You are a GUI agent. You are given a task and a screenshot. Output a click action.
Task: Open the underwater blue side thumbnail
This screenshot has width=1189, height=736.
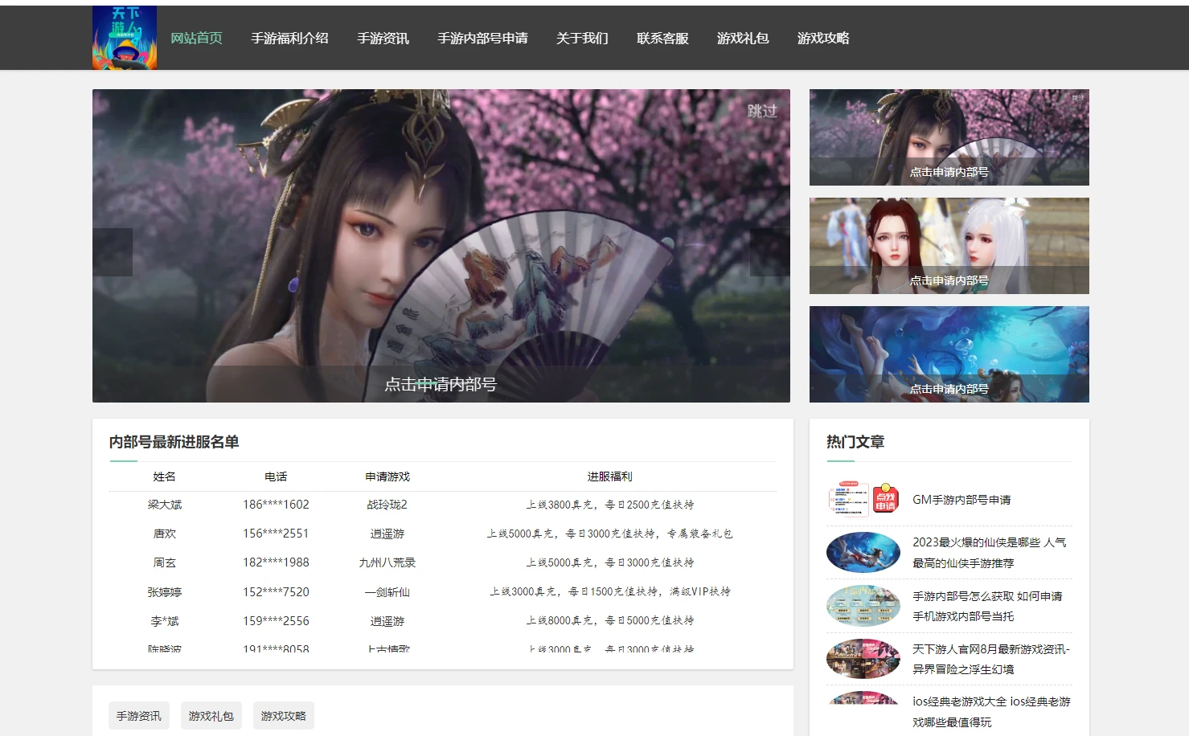tap(949, 354)
